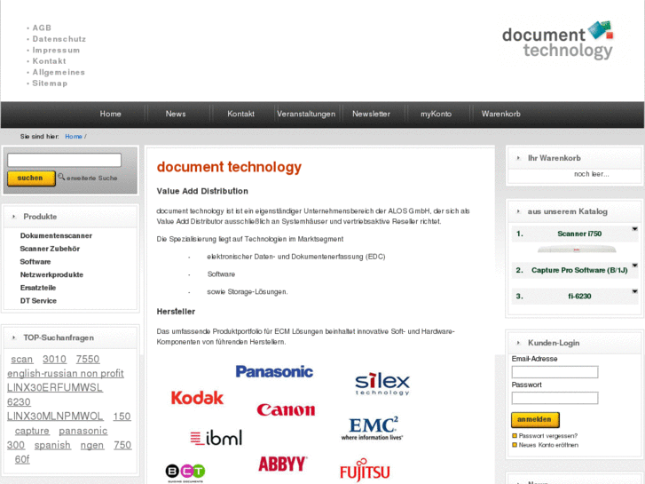Click the Passwort vergessen bullet icon
Image resolution: width=645 pixels, height=484 pixels.
click(515, 436)
